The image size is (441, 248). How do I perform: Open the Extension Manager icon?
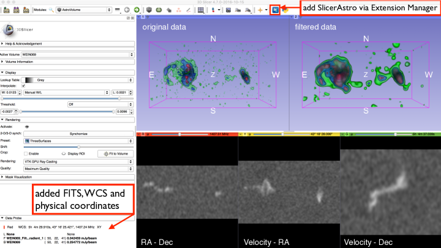pos(275,10)
